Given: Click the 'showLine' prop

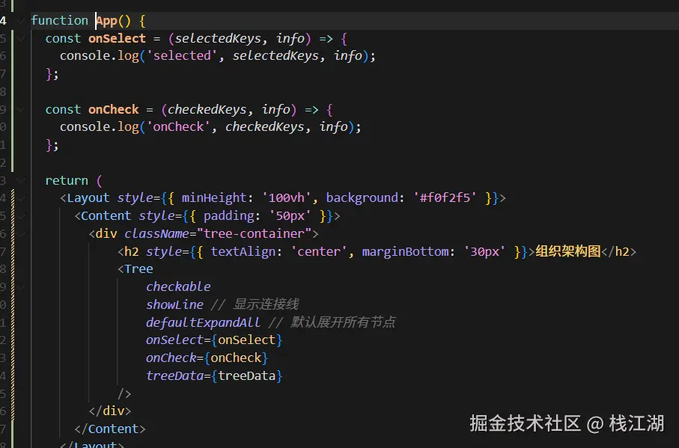Looking at the screenshot, I should (x=174, y=304).
